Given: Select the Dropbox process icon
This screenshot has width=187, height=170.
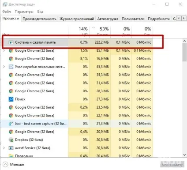Looking at the screenshot, I should [11, 140].
